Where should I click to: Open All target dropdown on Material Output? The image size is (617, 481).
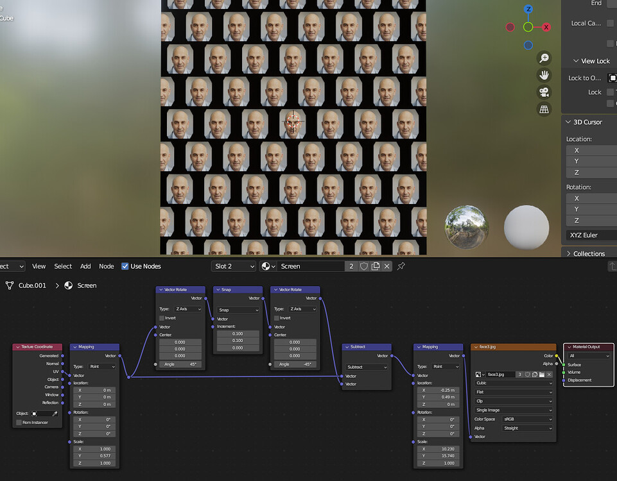click(x=589, y=356)
